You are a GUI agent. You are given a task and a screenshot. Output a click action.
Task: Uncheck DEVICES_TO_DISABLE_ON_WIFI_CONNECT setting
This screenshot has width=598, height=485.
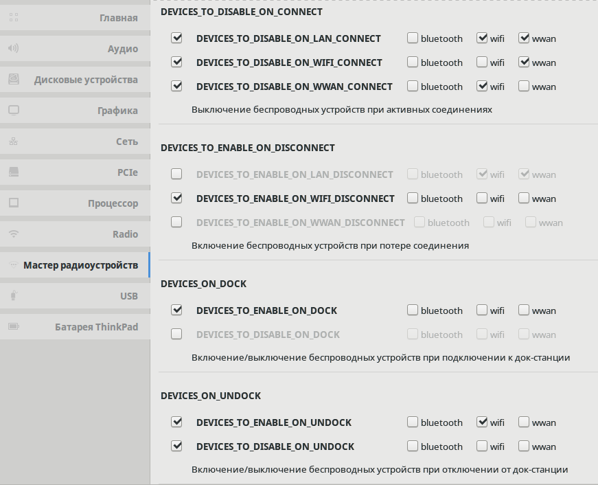pos(176,63)
